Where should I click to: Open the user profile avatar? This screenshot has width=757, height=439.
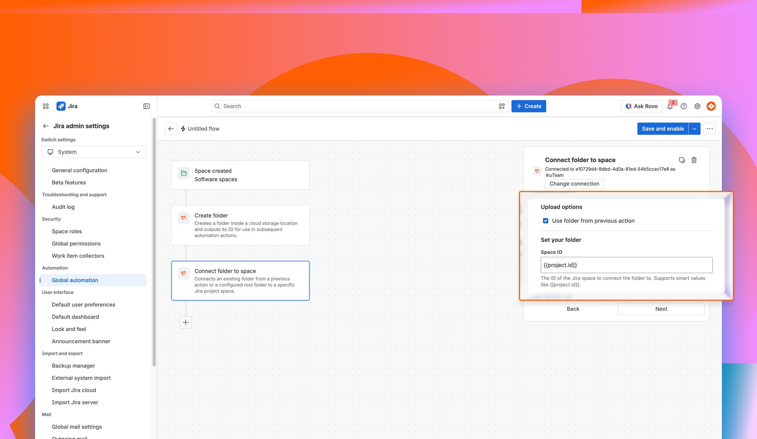click(711, 106)
